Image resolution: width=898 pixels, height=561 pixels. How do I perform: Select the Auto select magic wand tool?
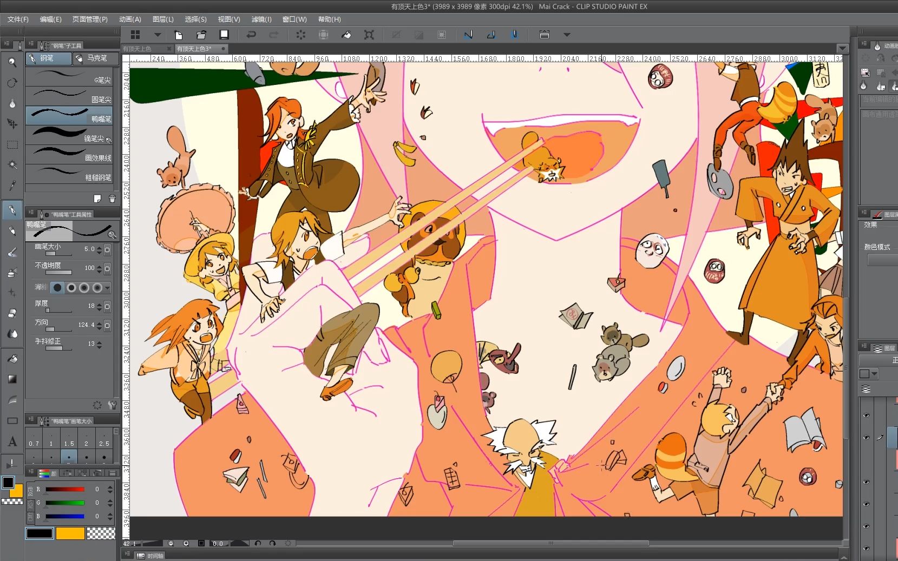point(12,164)
